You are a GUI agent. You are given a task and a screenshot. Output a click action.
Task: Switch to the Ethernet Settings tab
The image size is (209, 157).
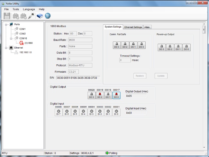[133, 27]
